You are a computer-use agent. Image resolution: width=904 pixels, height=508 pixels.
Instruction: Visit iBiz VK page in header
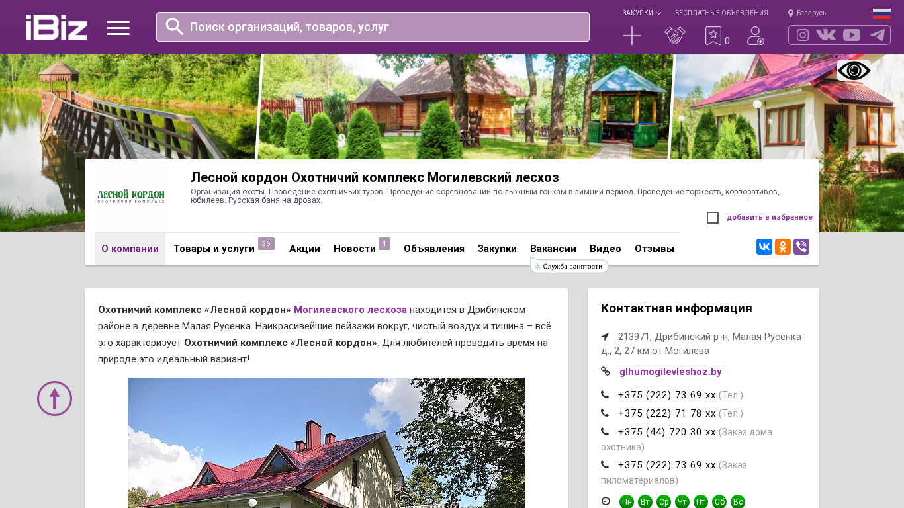click(x=826, y=35)
